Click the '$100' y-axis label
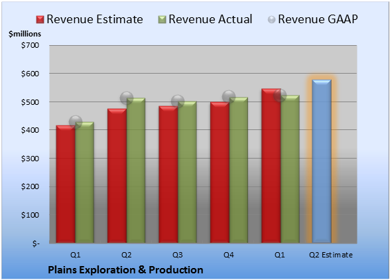The width and height of the screenshot is (390, 280). point(30,215)
